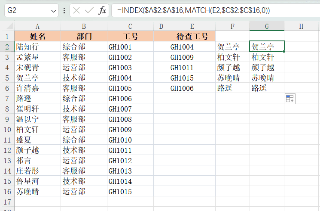Click GH1015 in column E
Viewport: 320px width, 211px height.
pos(192,78)
